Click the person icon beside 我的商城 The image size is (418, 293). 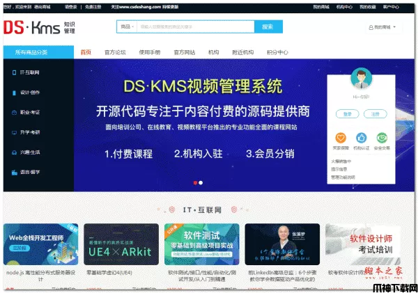tap(371, 27)
